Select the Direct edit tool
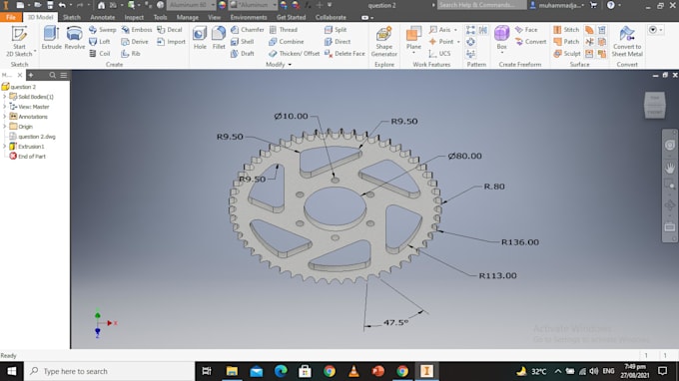 [x=338, y=42]
